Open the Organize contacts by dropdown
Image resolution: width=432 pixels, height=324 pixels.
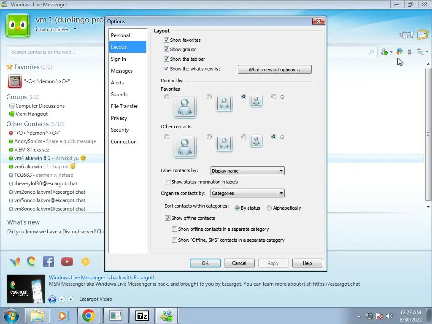click(247, 193)
